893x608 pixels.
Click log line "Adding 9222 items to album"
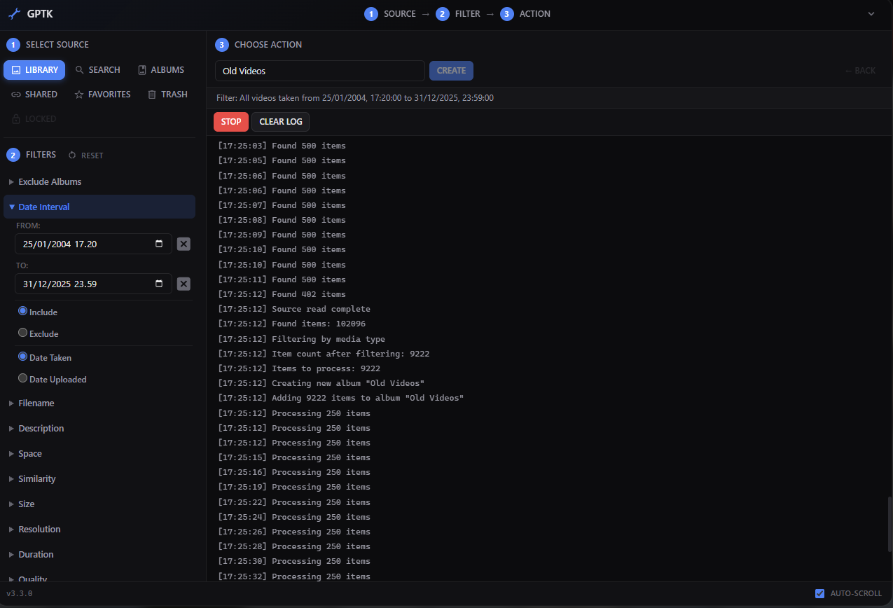(x=340, y=398)
